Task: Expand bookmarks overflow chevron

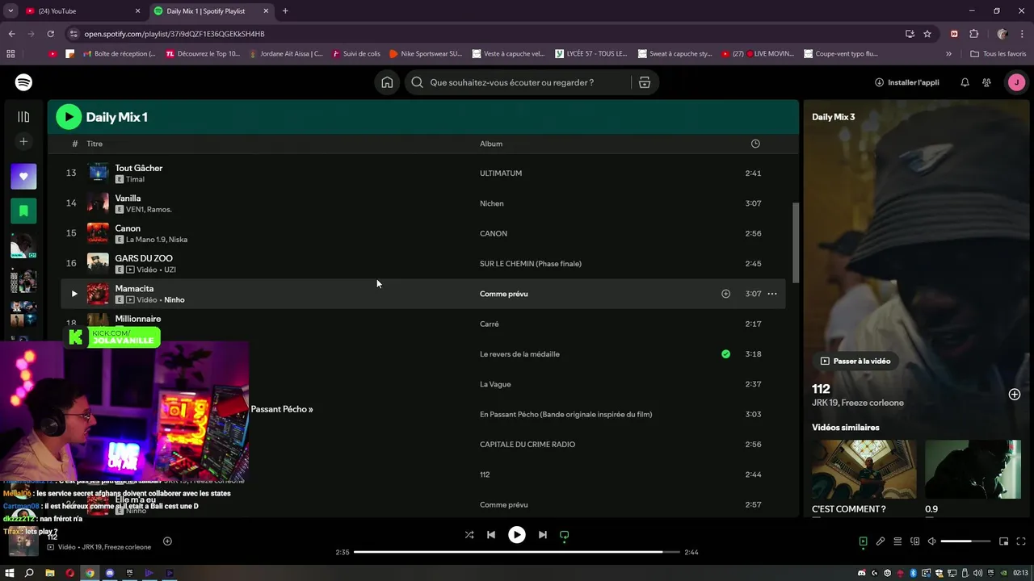Action: pos(948,54)
